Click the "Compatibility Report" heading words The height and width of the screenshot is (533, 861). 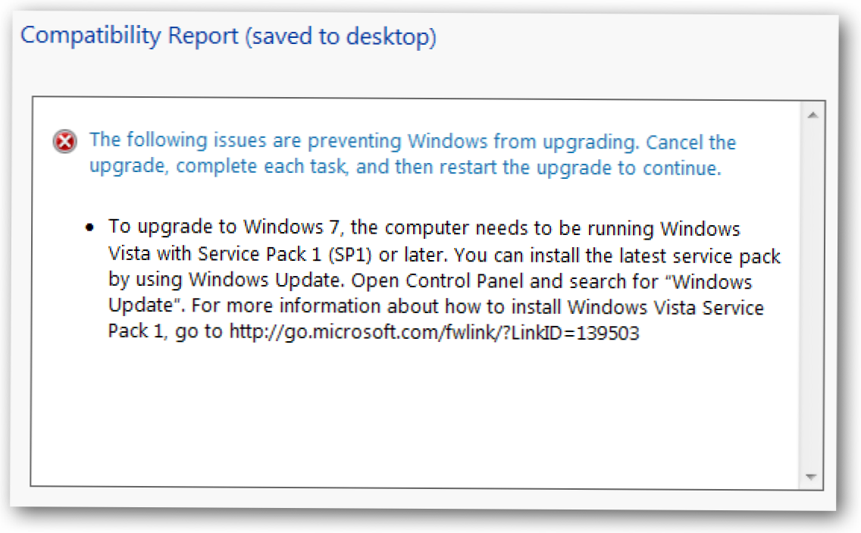129,36
